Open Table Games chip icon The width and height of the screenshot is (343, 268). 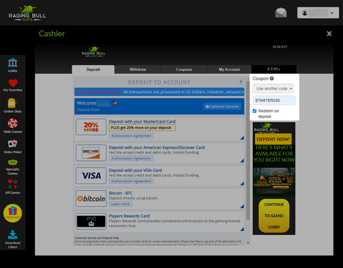pos(13,123)
